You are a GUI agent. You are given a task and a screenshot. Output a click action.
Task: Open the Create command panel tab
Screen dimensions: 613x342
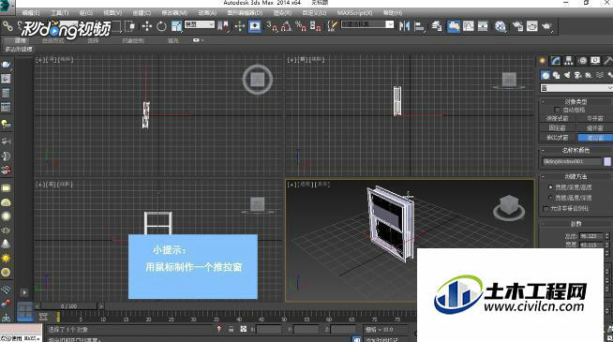pos(543,61)
